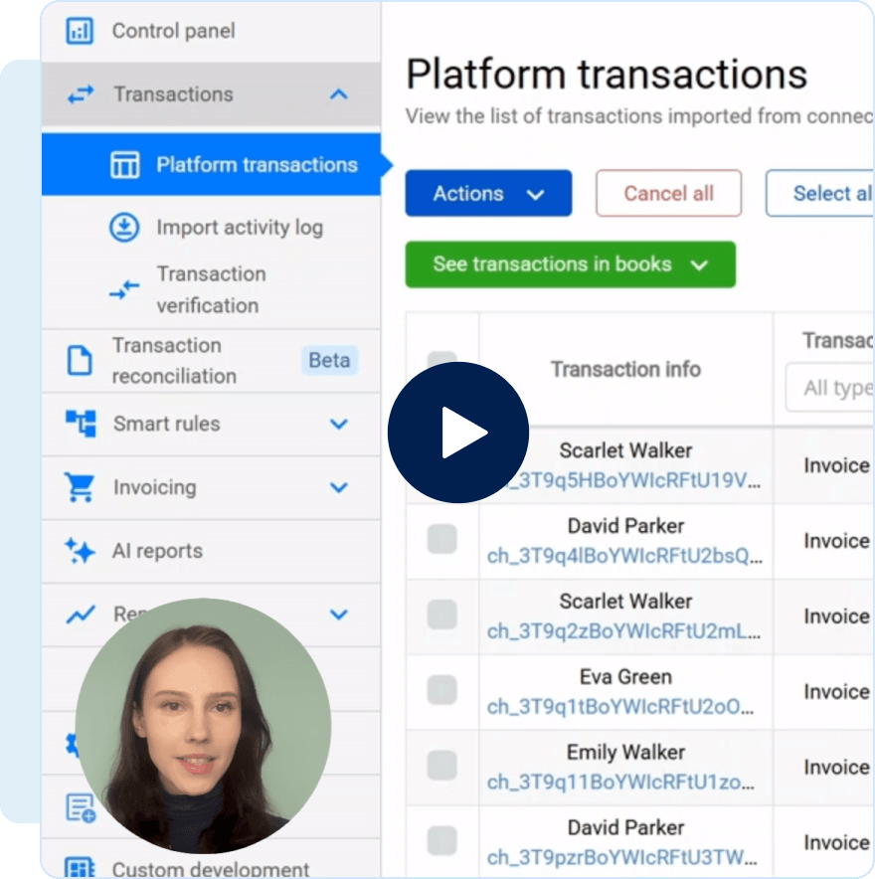Click the Transaction info column header
This screenshot has width=875, height=879.
point(625,370)
